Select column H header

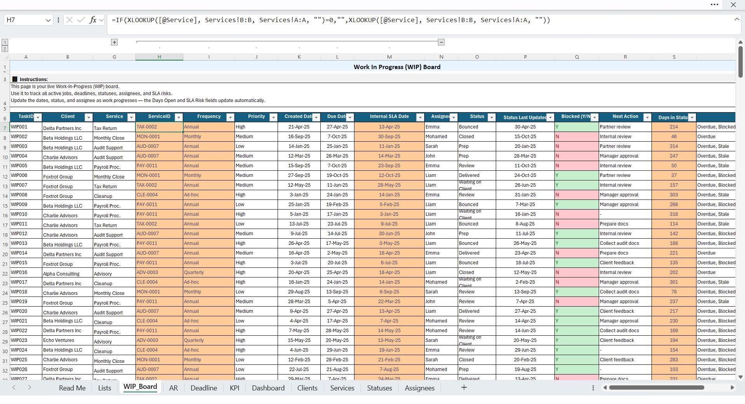point(159,57)
